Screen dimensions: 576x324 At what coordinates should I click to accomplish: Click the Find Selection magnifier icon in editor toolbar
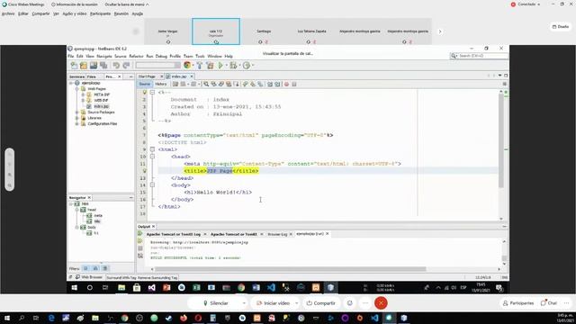pyautogui.click(x=206, y=84)
